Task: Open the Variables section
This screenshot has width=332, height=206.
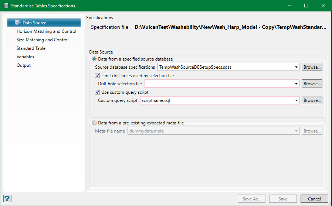Action: pyautogui.click(x=25, y=57)
